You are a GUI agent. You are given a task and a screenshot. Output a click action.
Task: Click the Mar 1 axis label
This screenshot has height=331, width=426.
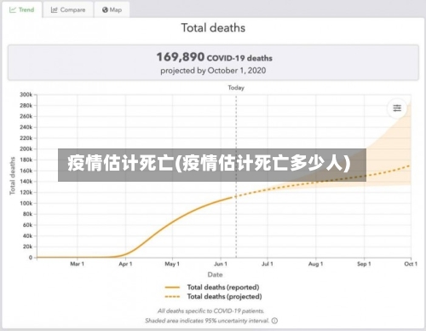pyautogui.click(x=78, y=264)
